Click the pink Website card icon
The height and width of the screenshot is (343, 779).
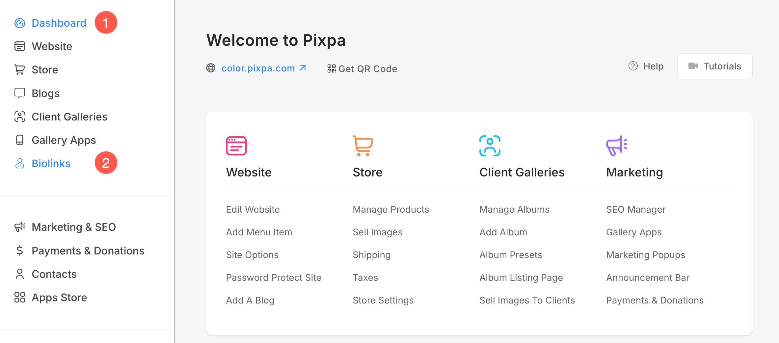(236, 145)
